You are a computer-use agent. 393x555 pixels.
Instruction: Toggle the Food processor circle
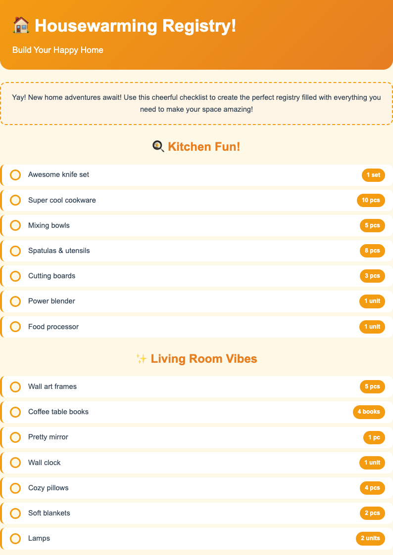(15, 327)
